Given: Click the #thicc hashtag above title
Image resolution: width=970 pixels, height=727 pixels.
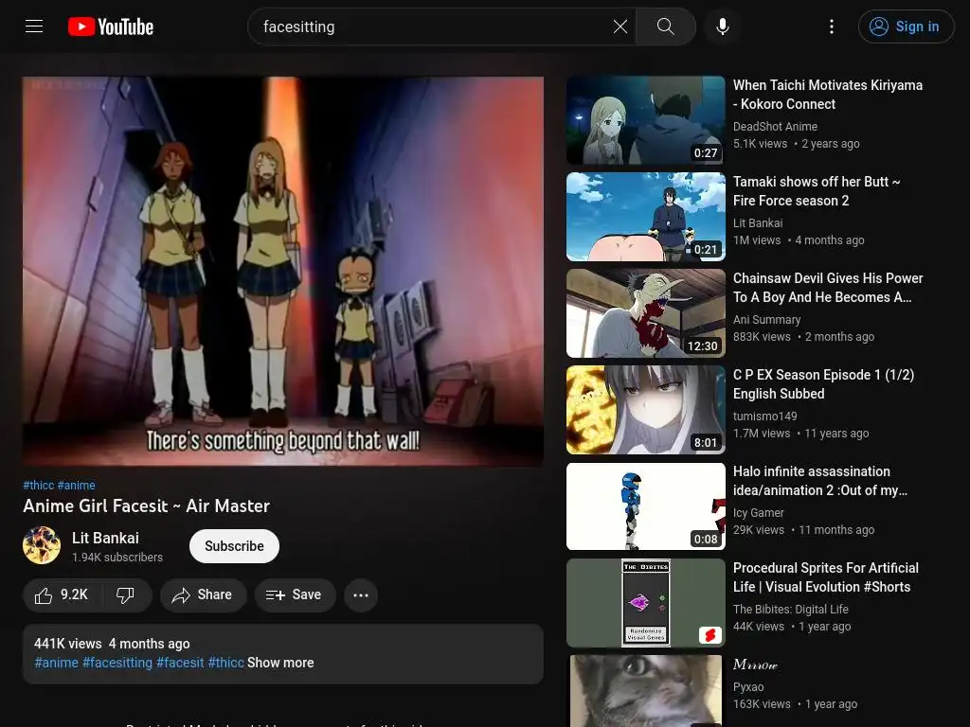Looking at the screenshot, I should 38,486.
